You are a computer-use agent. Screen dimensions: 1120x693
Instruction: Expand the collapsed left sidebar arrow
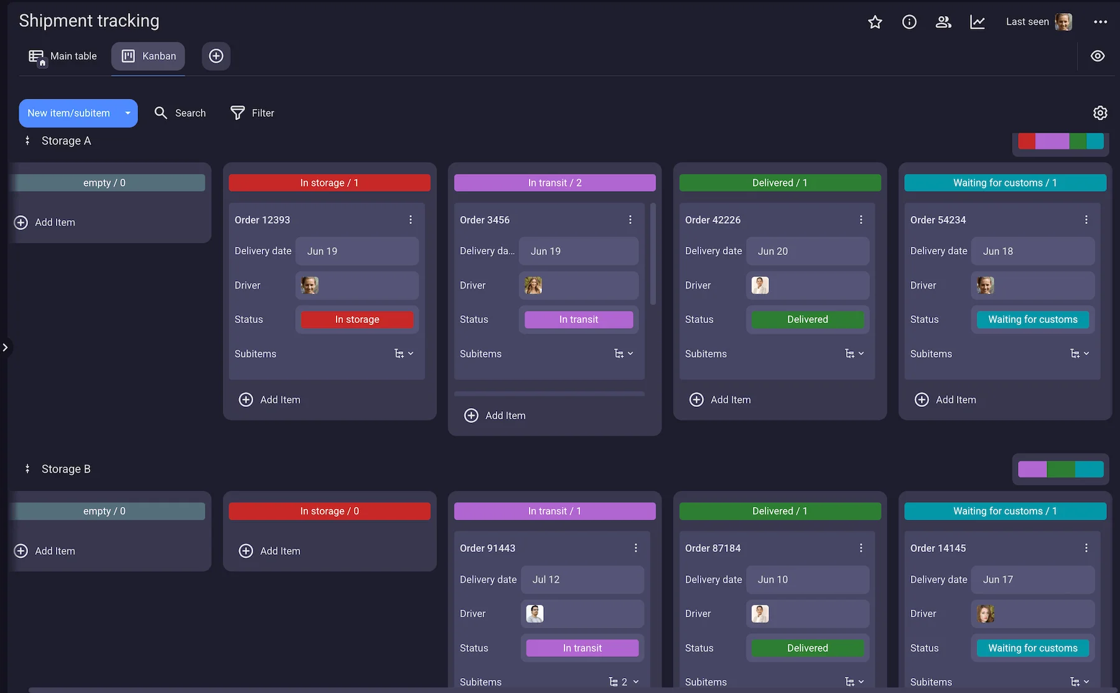click(5, 347)
